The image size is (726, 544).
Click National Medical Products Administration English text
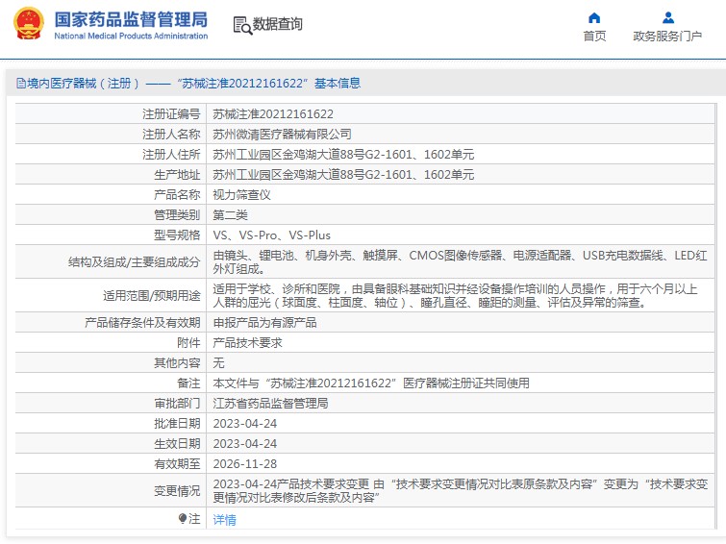coord(130,37)
